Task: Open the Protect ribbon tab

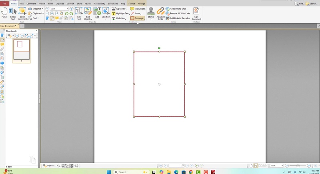Action: [42, 4]
